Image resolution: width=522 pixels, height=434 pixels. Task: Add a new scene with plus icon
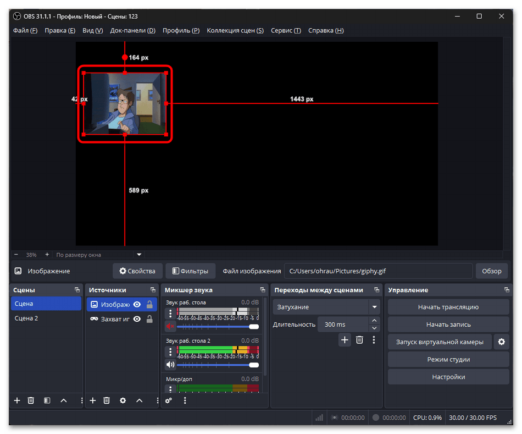point(17,400)
